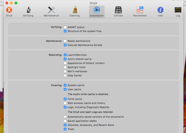Uncheck Trash cleaning option
Screen dimensions: 186x133
(x=65, y=129)
